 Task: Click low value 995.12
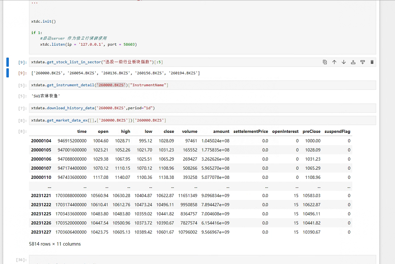coord(146,141)
